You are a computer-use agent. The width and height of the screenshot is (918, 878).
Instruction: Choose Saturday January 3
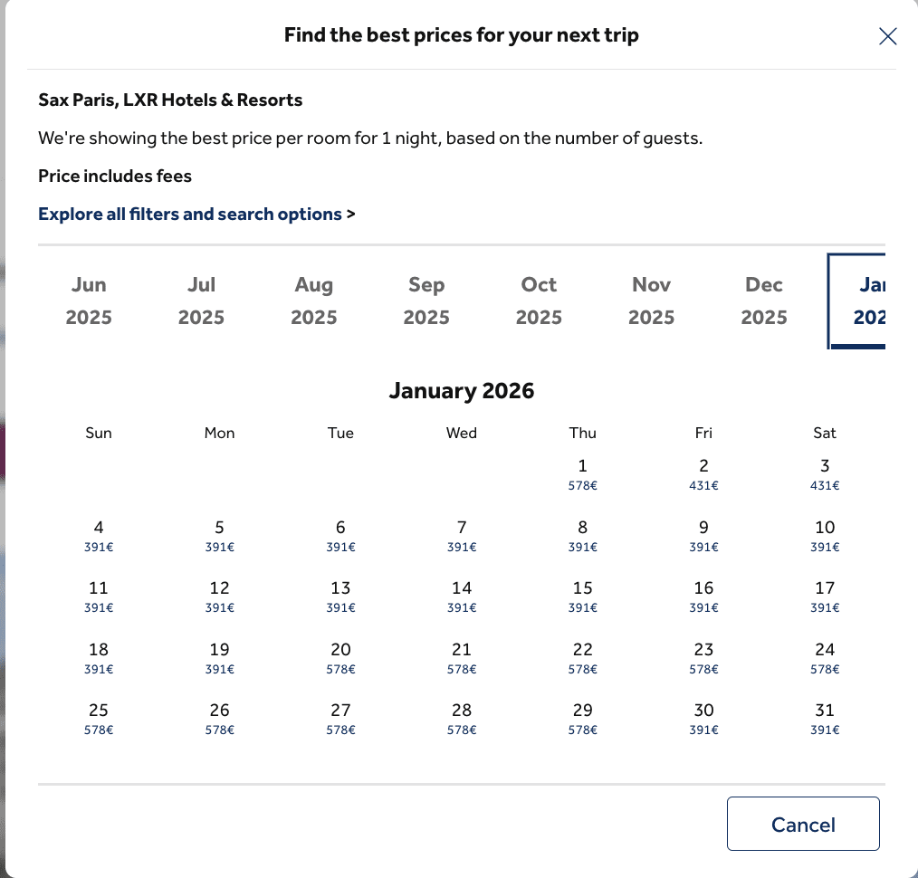point(824,474)
